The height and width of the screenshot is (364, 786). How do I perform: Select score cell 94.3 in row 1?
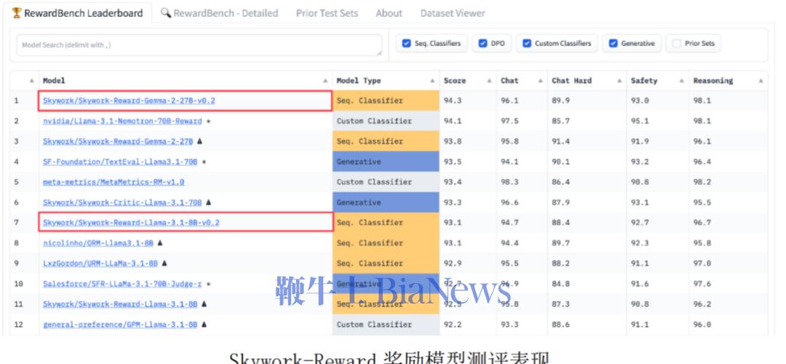[x=453, y=100]
